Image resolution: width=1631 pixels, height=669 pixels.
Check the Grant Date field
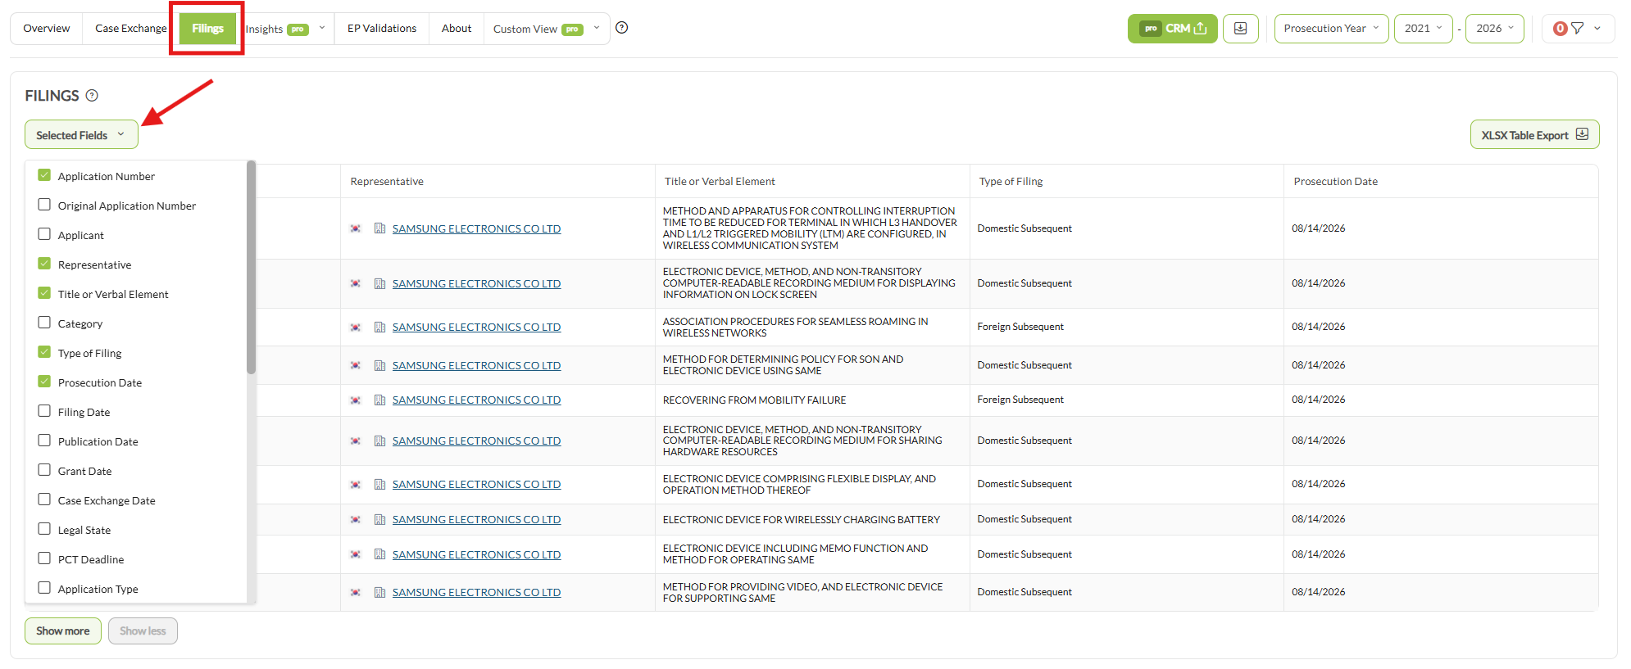tap(44, 470)
